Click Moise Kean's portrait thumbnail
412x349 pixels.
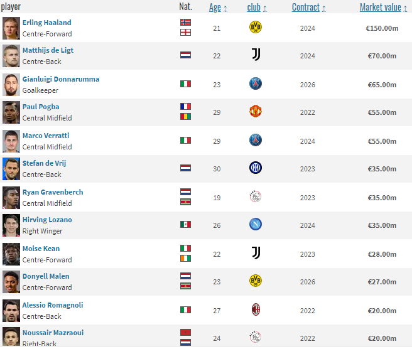click(11, 254)
